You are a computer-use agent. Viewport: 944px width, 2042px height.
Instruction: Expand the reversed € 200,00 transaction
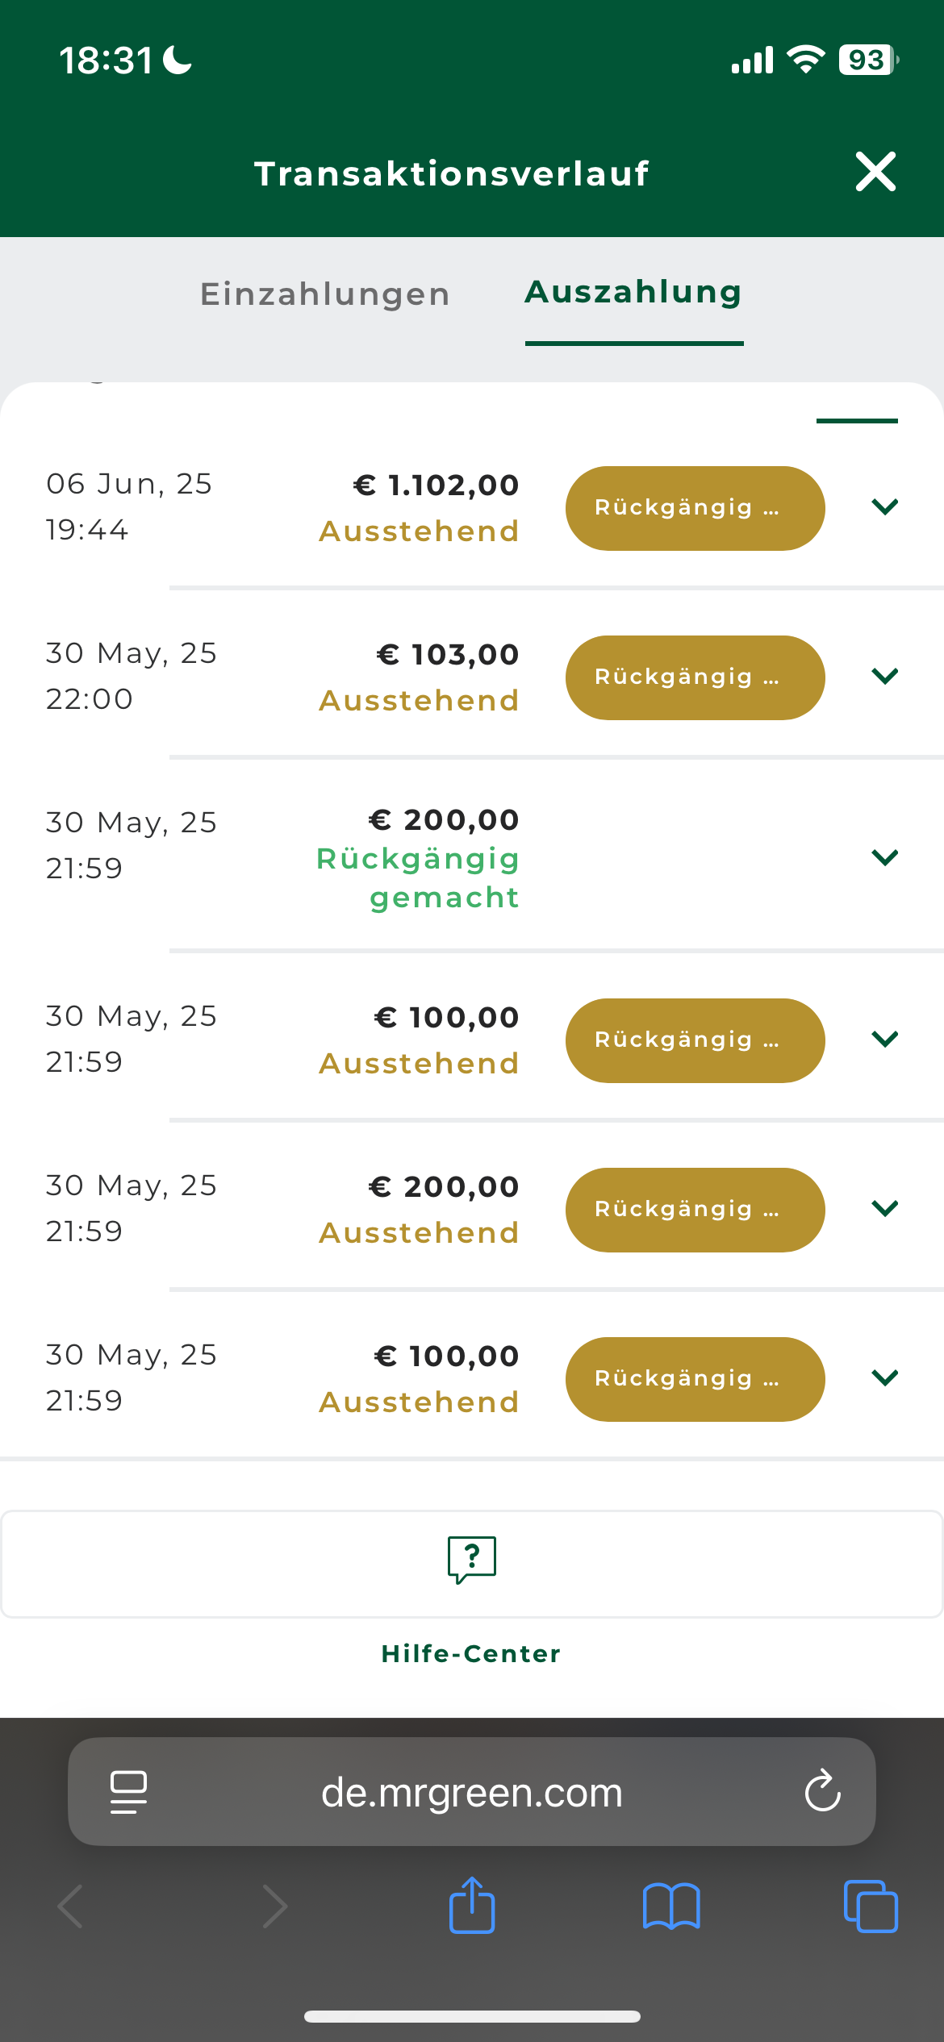[885, 857]
